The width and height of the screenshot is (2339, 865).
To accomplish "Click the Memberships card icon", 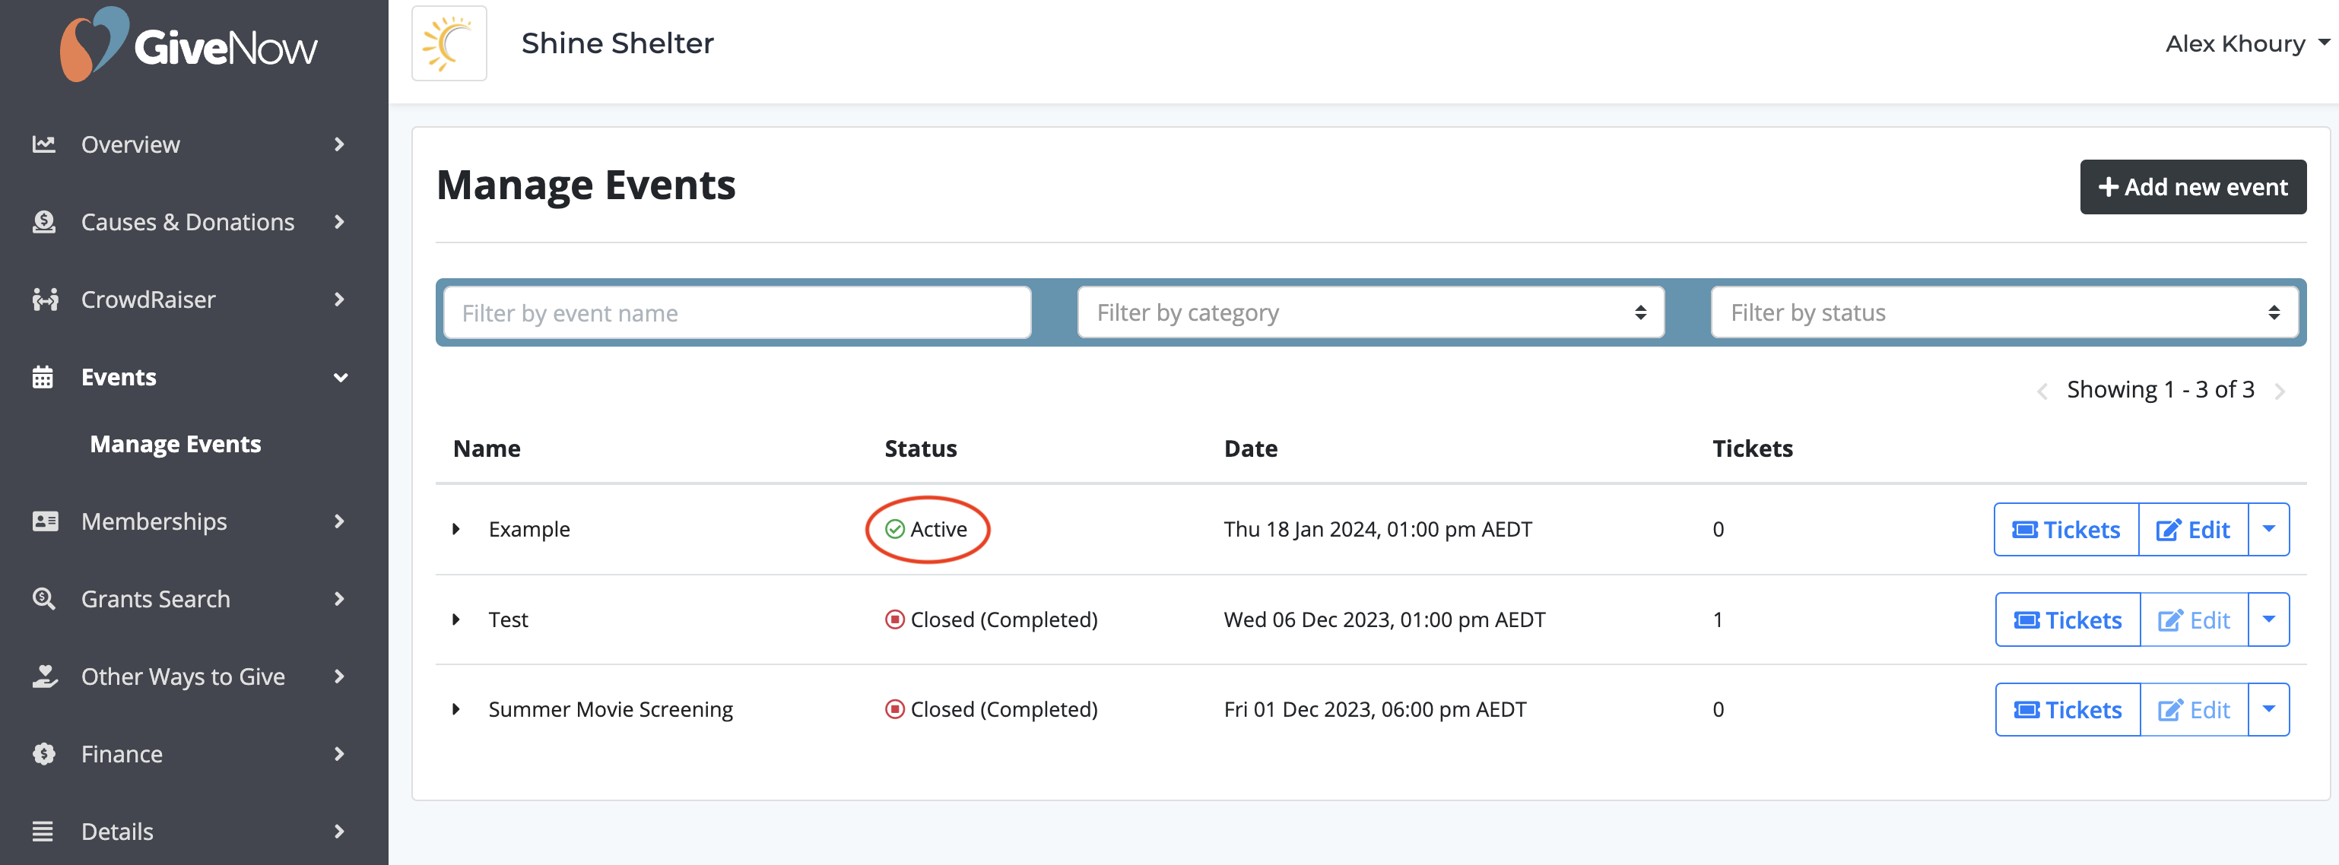I will 45,521.
